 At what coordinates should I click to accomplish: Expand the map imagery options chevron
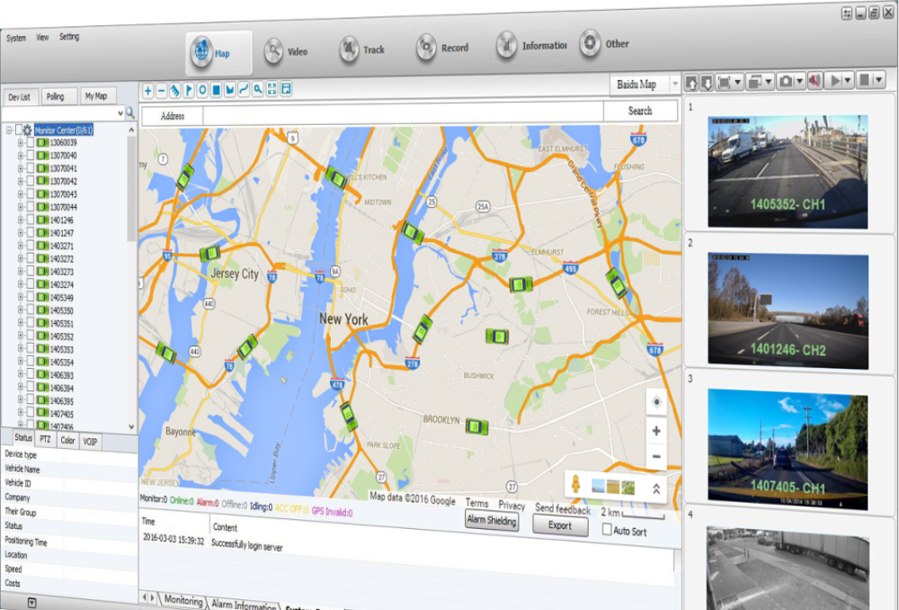point(656,489)
